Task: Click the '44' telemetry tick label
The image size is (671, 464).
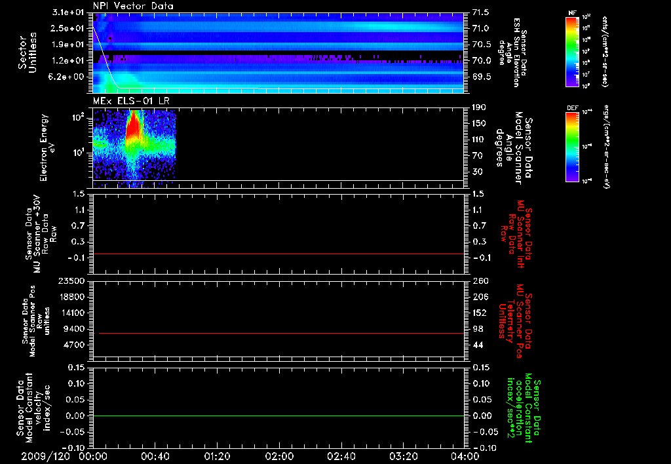Action: point(478,345)
